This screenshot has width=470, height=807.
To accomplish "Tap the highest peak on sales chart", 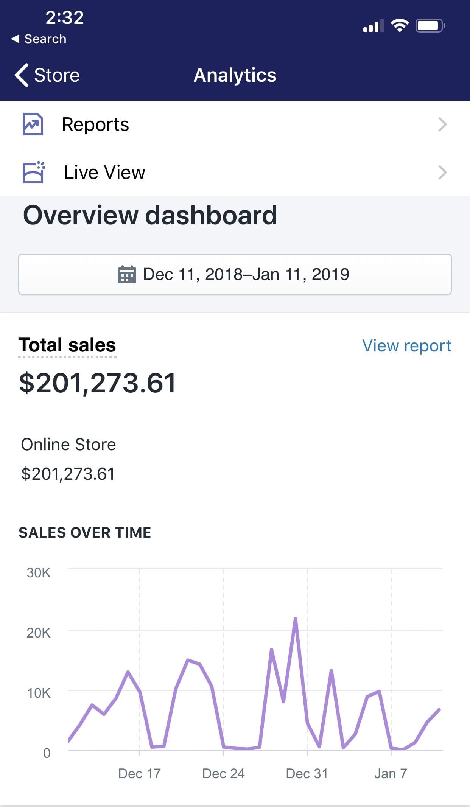I will (x=295, y=619).
